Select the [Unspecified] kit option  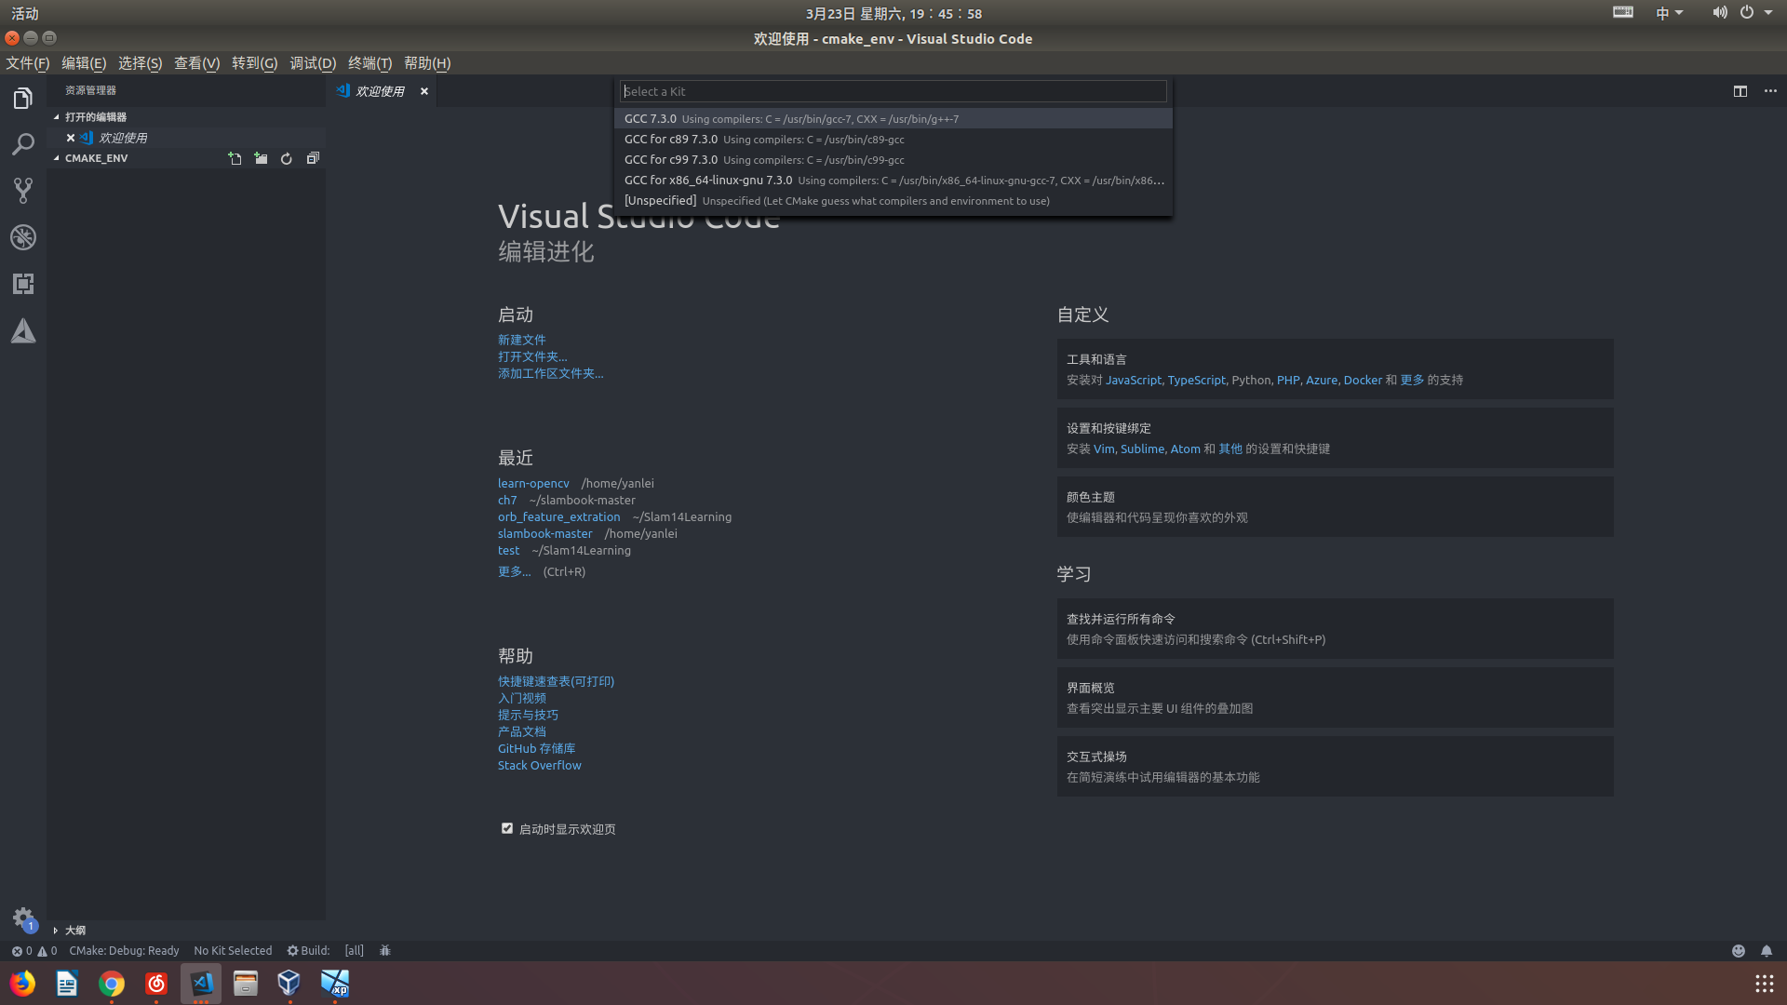[x=893, y=200]
